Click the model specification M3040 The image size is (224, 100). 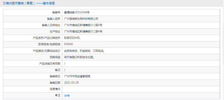pyautogui.click(x=69, y=44)
